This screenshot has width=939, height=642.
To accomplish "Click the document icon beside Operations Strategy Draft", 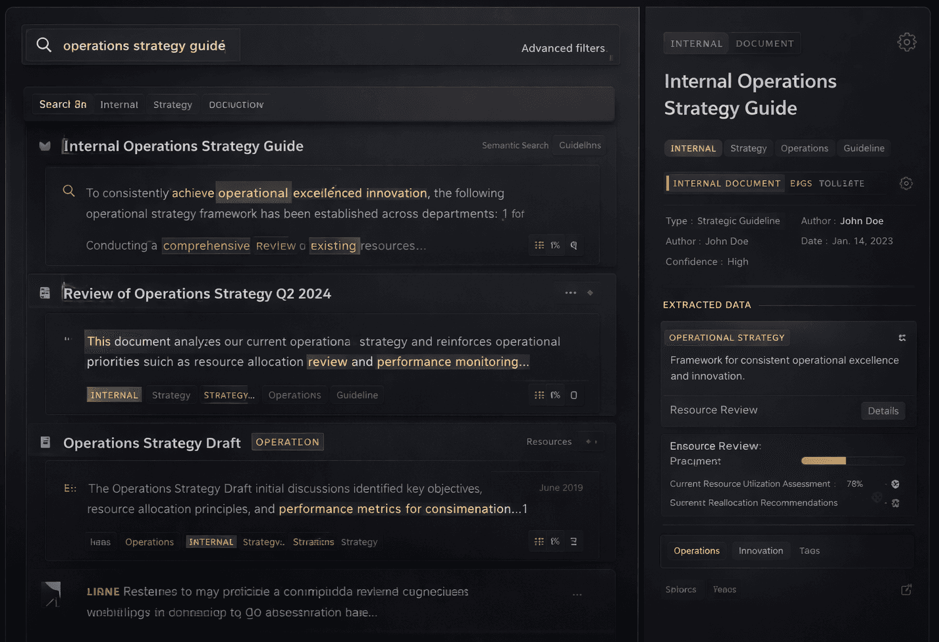I will click(45, 442).
